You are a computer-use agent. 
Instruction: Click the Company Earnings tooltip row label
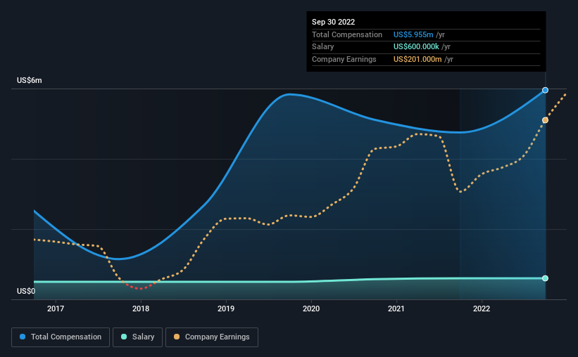pyautogui.click(x=344, y=59)
